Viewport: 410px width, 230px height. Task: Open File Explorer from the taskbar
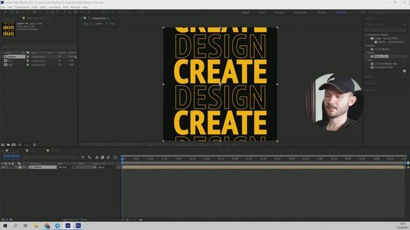pos(37,226)
